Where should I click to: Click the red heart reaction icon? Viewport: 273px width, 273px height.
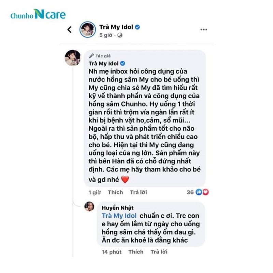tap(205, 192)
